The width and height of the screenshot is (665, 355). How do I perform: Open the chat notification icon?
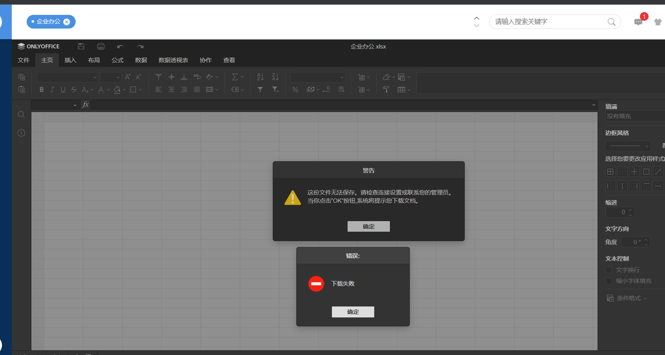[638, 22]
